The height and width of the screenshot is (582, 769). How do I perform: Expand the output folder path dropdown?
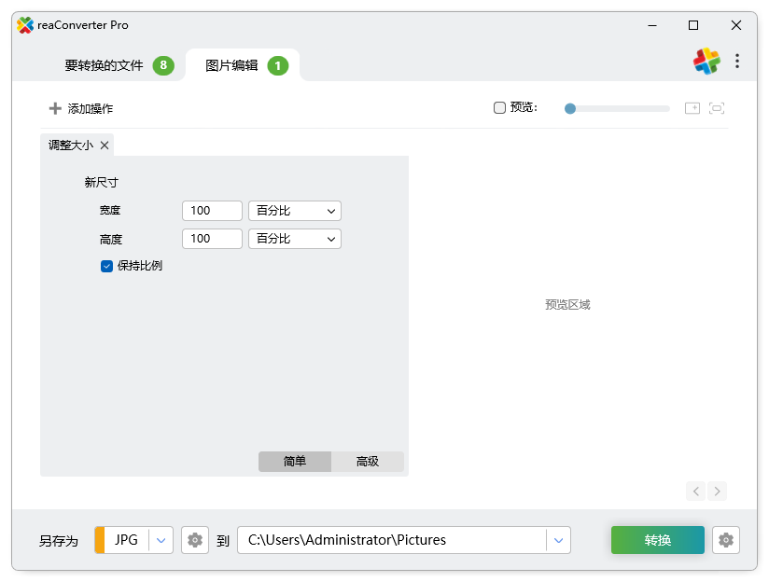(x=558, y=539)
